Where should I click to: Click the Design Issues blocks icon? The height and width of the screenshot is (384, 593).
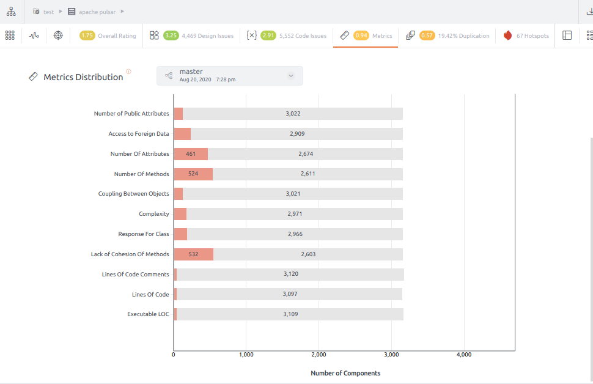pos(154,35)
